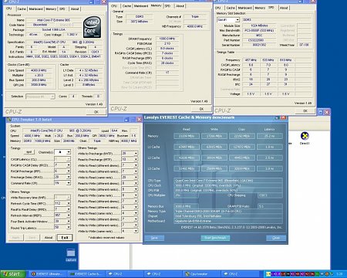
Task: Expand RAS# to CAS# Delay dropdown
Action: click(68, 165)
